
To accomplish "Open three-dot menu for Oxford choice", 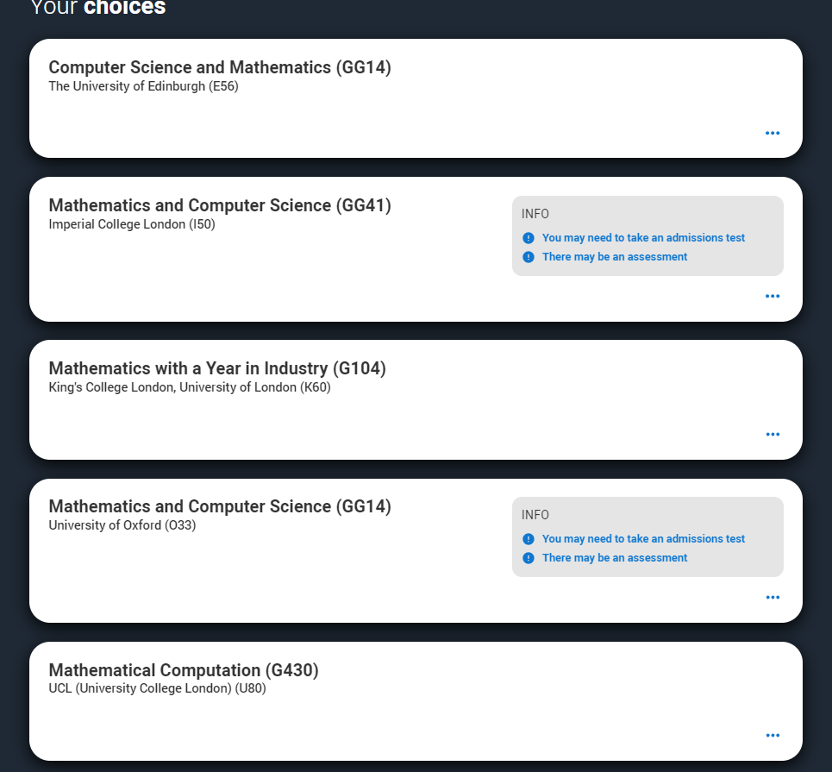I will point(773,597).
